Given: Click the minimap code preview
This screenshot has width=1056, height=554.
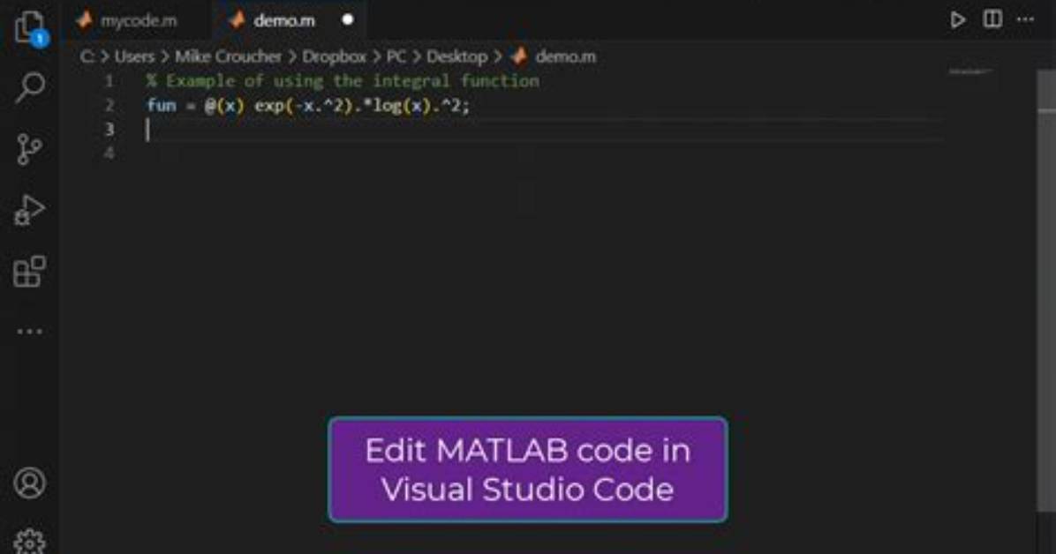Looking at the screenshot, I should click(x=970, y=71).
